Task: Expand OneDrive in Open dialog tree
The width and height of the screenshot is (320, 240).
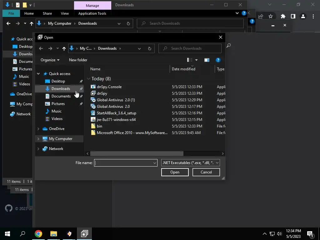Action: tap(38, 129)
